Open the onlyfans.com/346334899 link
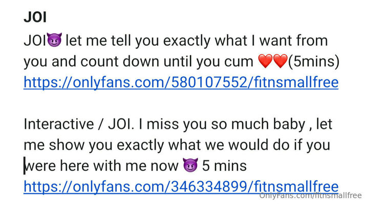The height and width of the screenshot is (204, 366). (181, 187)
